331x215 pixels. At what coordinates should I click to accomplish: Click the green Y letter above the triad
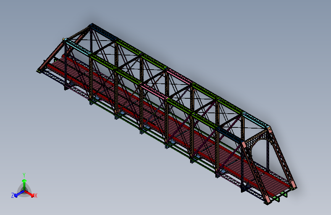point(24,174)
